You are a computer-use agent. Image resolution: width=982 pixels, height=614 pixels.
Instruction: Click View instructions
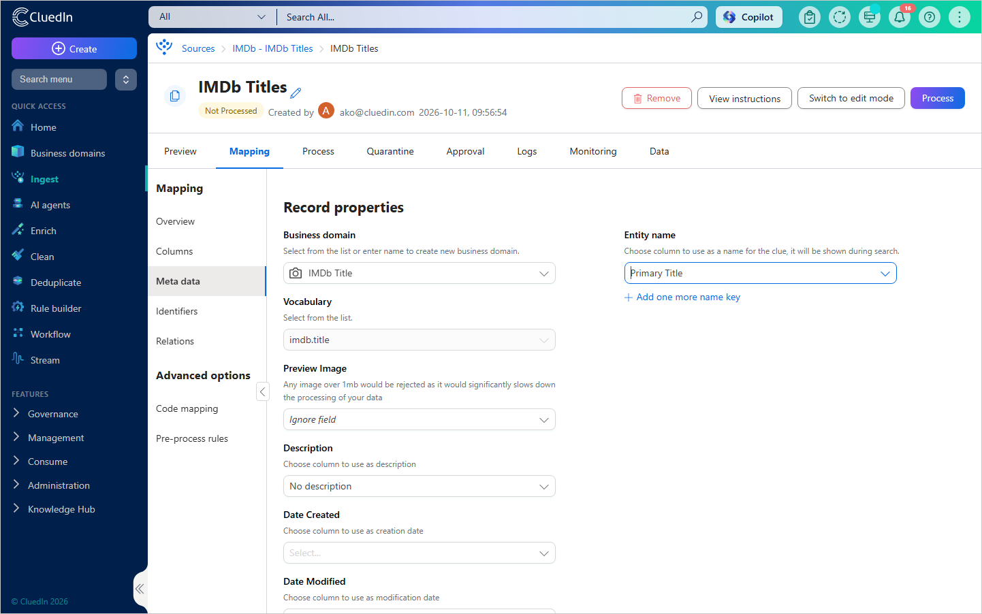744,98
